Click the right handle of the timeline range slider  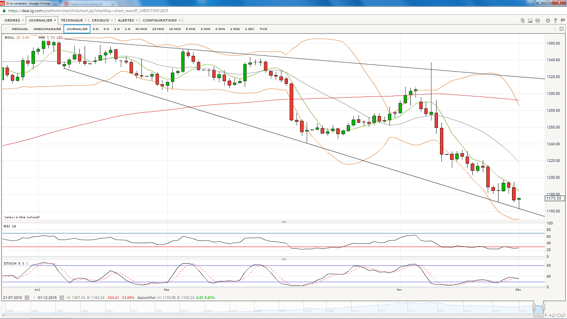(x=544, y=307)
